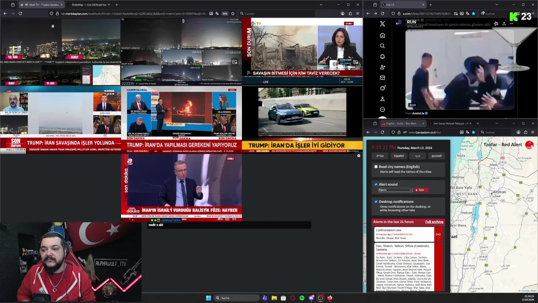Viewport: 538px width, 303px height.
Task: Click alert locate icon for Confrontation Line
Action: tap(438, 234)
